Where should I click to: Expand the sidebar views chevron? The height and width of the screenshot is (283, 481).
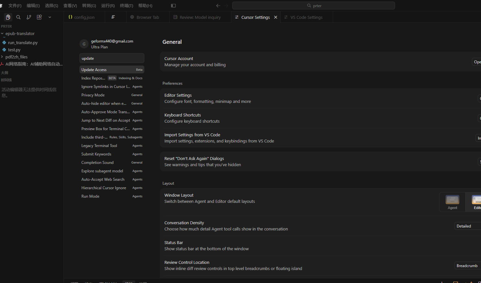click(50, 17)
